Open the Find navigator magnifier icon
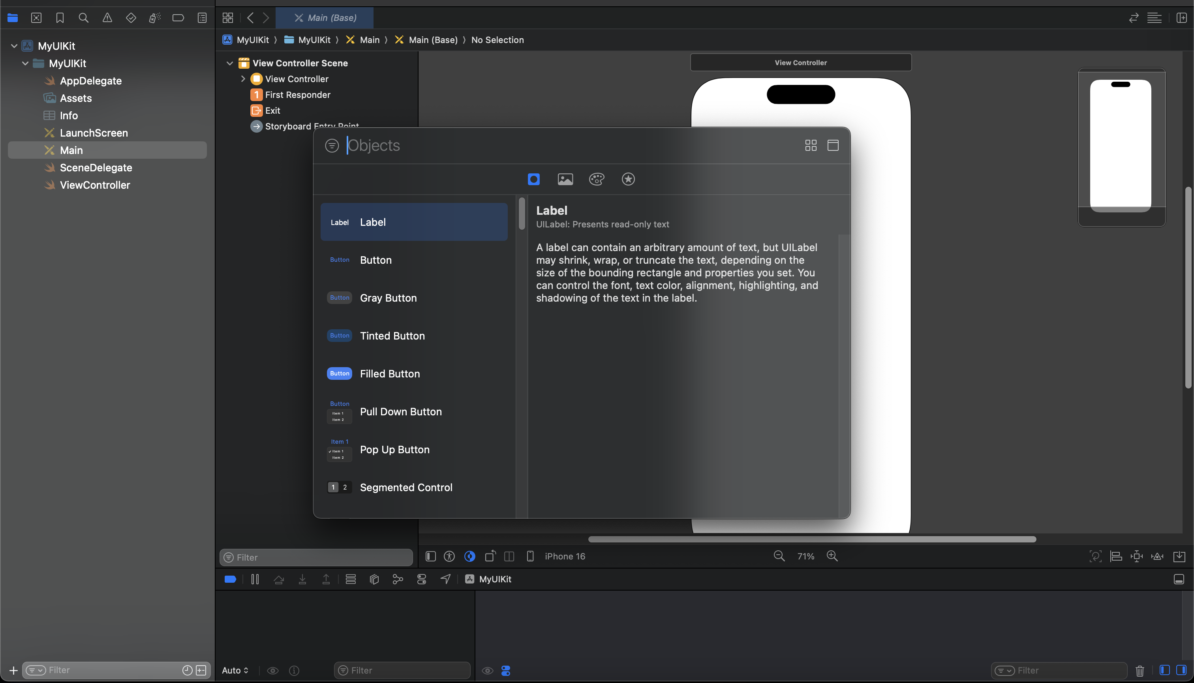The width and height of the screenshot is (1194, 683). pyautogui.click(x=84, y=18)
